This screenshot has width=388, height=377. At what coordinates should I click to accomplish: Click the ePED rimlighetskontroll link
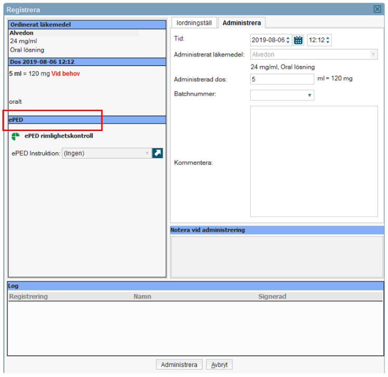59,137
